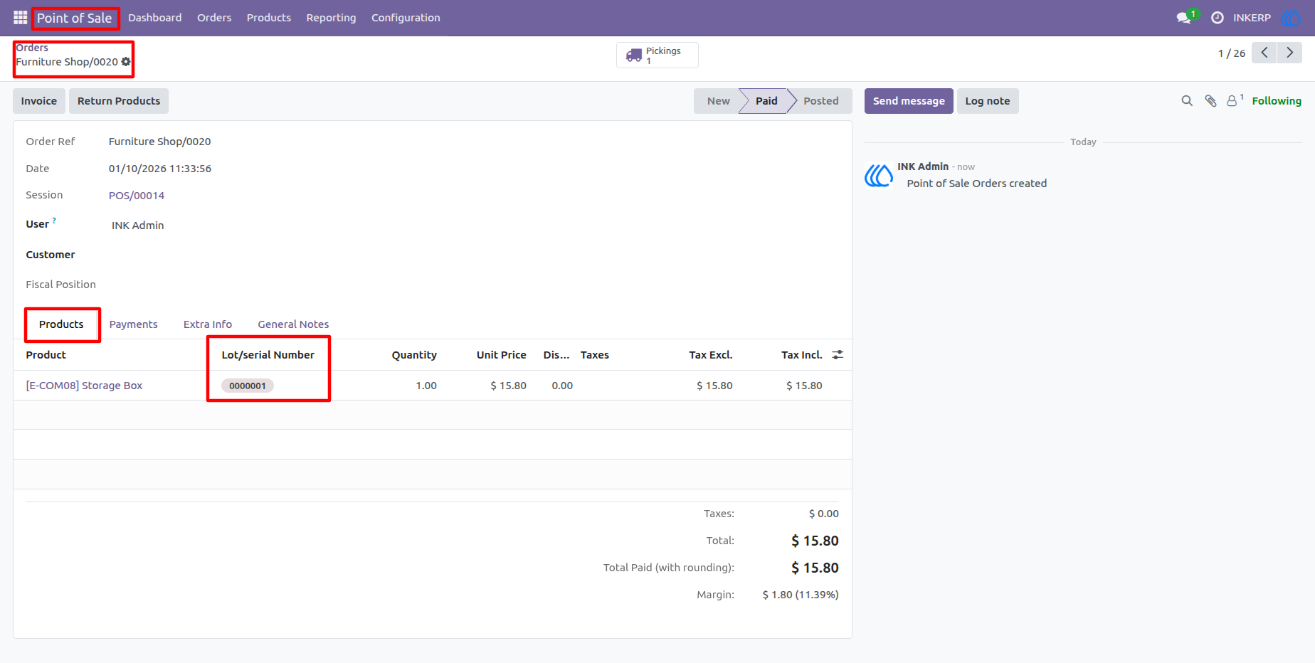Switch to the Extra Info tab
1315x663 pixels.
[x=208, y=324]
